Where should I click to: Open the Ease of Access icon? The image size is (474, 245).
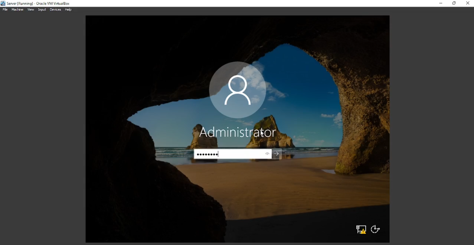375,229
